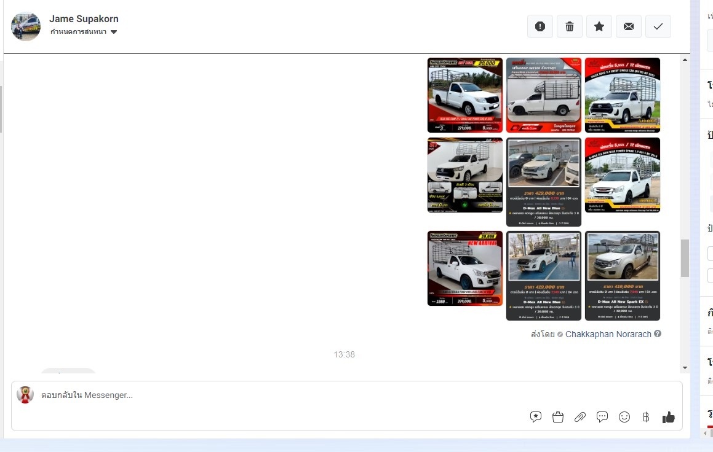Open the emoji picker smiley icon
The height and width of the screenshot is (452, 713).
[624, 416]
